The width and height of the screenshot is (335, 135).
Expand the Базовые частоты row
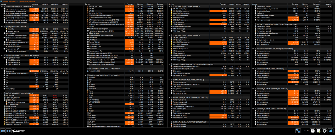point(4,31)
